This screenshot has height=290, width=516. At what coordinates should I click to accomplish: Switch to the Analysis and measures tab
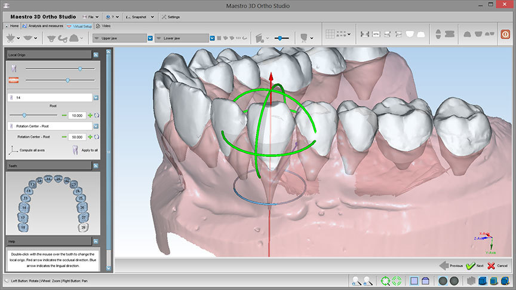click(43, 26)
